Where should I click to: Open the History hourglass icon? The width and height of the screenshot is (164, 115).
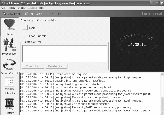(9, 104)
